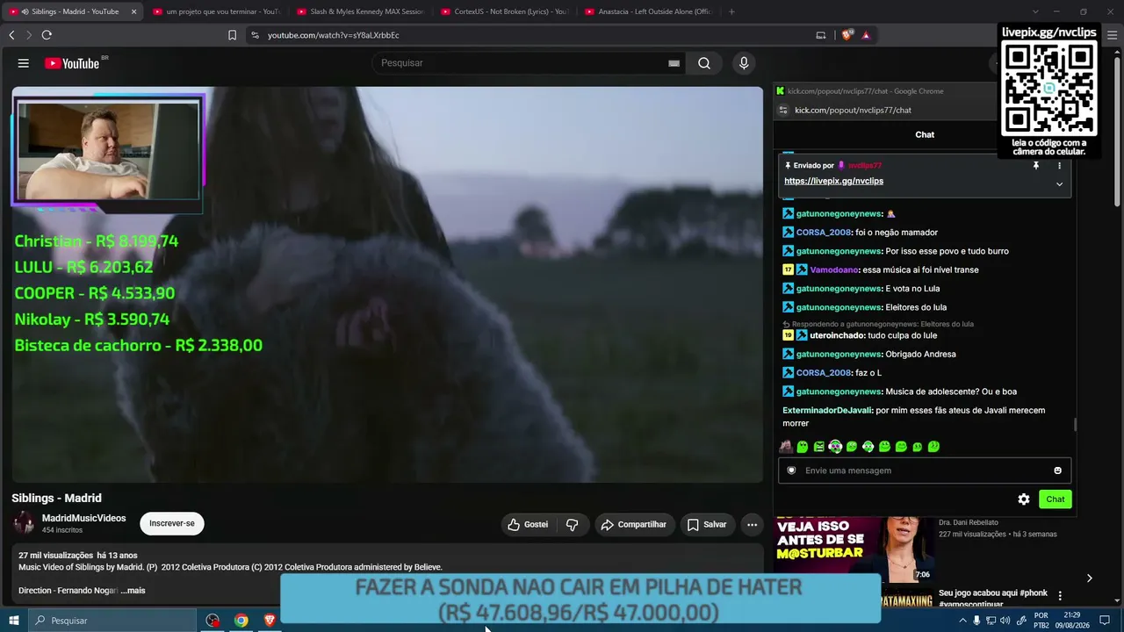Image resolution: width=1124 pixels, height=632 pixels.
Task: Open the MadridMusicVideos channel avatar
Action: [x=24, y=524]
